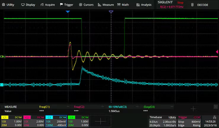The image size is (219, 128).
Task: Open C4 channel settings box
Action: 78,121
